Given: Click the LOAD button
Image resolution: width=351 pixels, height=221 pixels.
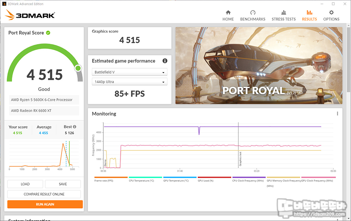Looking at the screenshot, I should click(x=25, y=184).
